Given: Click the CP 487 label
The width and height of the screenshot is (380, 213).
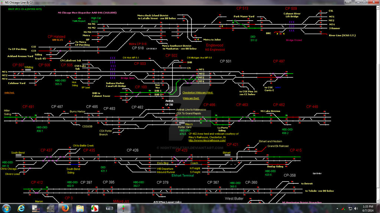Looking at the screenshot, I should pos(57,106).
